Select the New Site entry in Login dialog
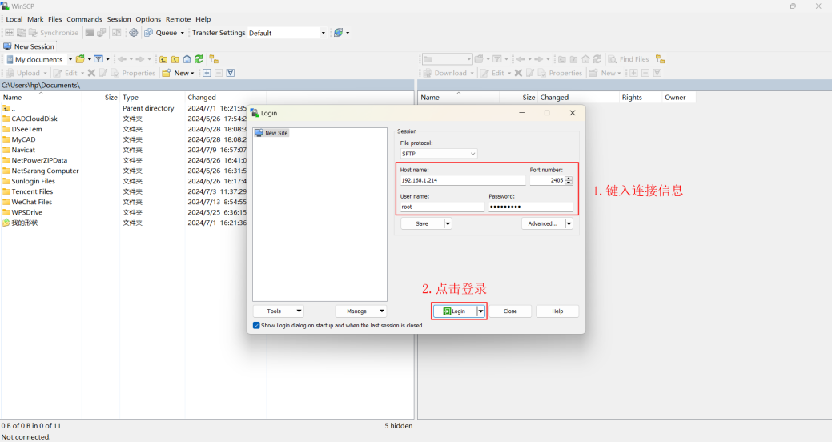The width and height of the screenshot is (832, 442). [x=271, y=133]
